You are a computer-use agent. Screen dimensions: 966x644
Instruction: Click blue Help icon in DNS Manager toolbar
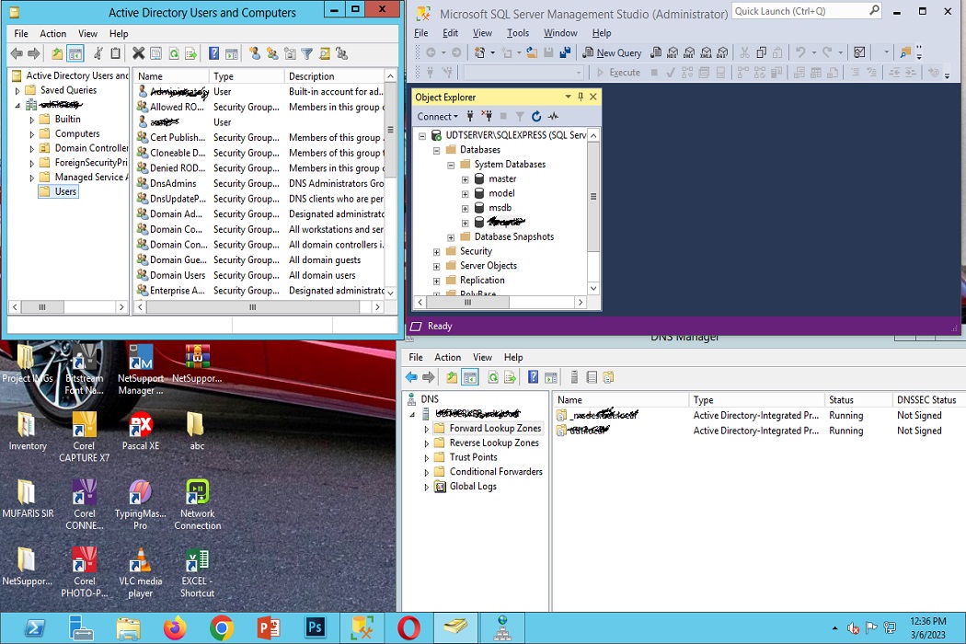(x=533, y=377)
